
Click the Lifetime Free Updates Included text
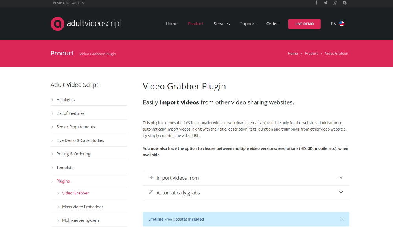tap(176, 219)
